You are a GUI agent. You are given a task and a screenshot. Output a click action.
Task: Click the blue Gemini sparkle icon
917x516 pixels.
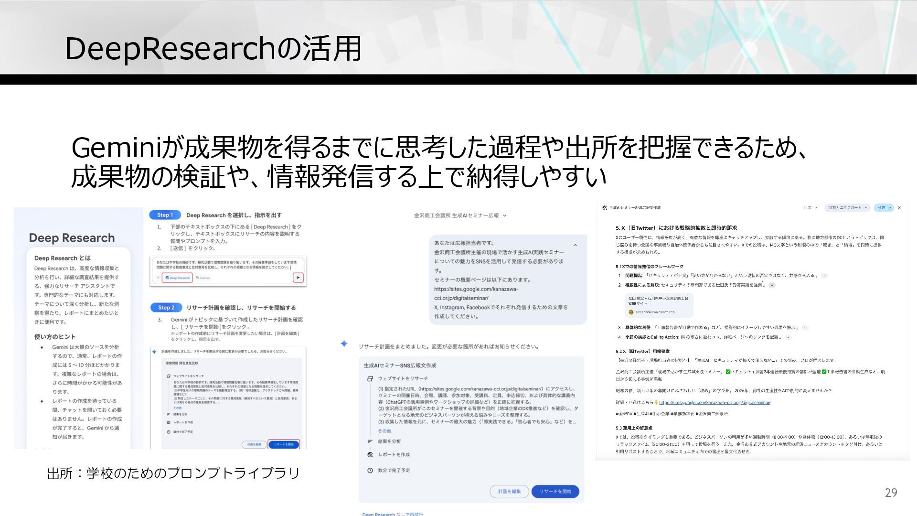[x=344, y=344]
